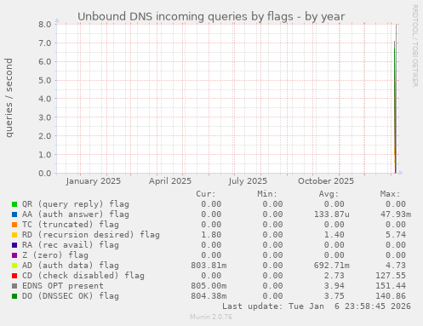Click the 'Max:' column header
Image resolution: width=423 pixels, height=326 pixels.
[390, 194]
